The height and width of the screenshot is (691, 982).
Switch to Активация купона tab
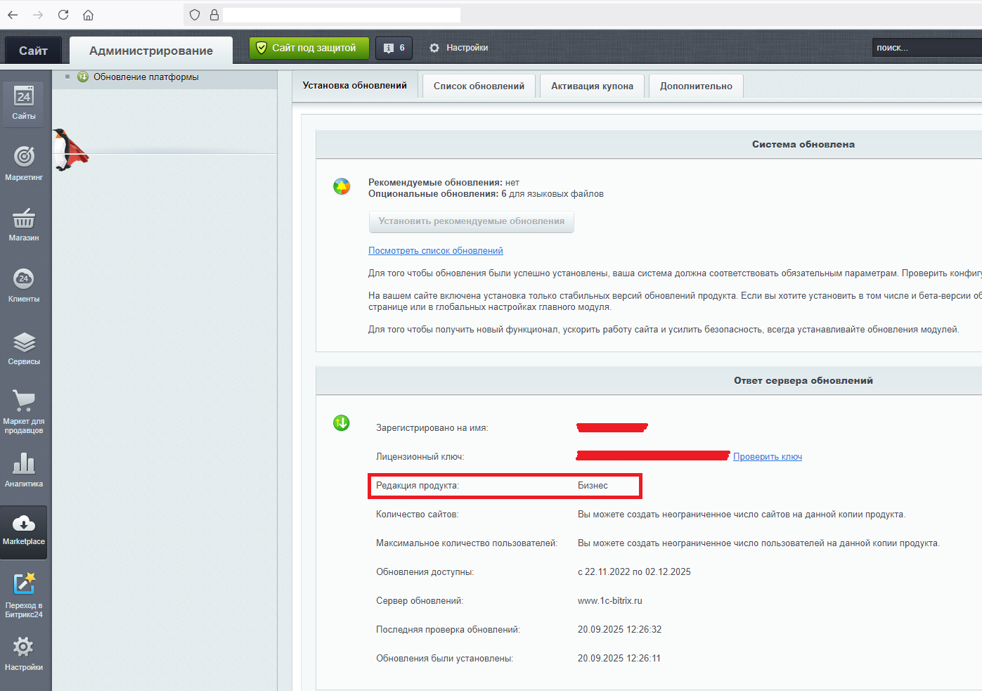click(592, 86)
